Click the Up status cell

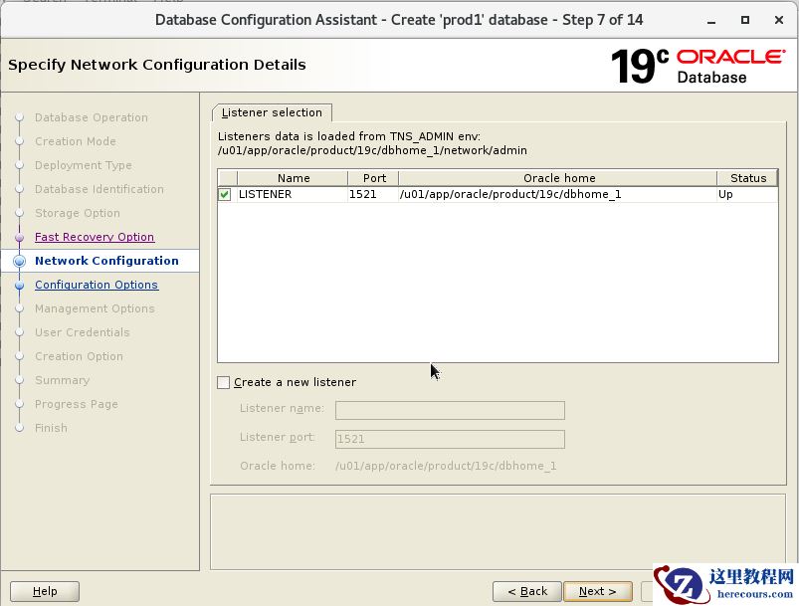747,194
